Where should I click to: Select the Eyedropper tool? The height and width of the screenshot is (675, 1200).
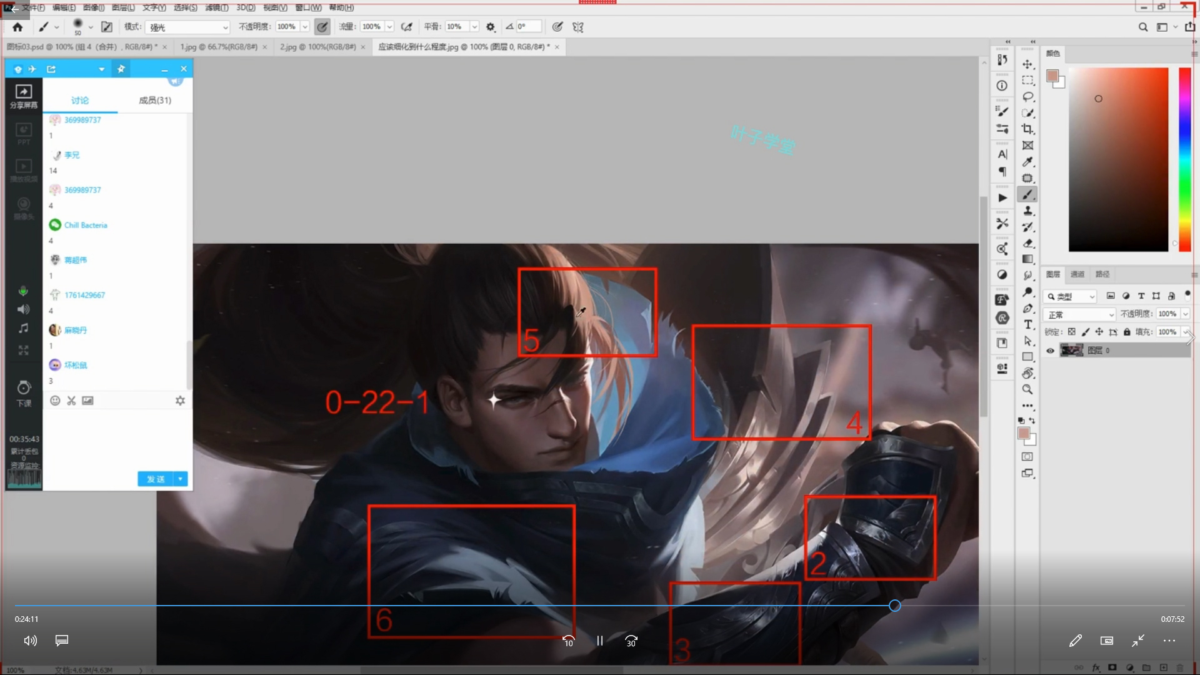[1027, 162]
